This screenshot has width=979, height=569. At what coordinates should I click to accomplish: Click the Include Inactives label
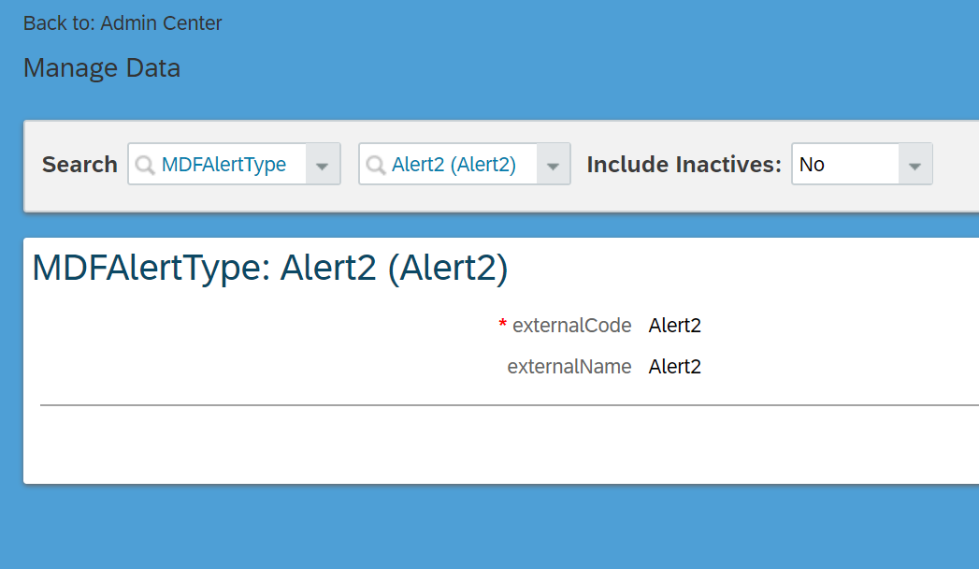(x=684, y=165)
